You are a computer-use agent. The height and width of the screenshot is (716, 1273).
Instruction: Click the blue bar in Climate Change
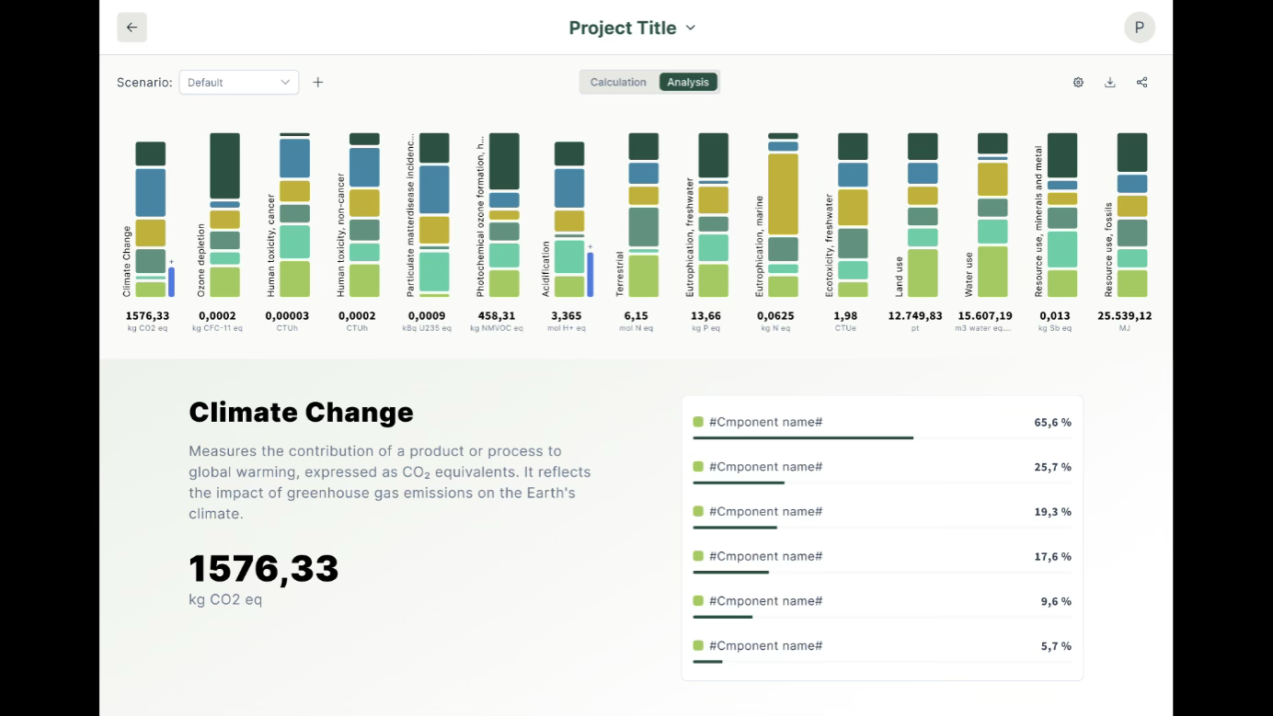150,192
